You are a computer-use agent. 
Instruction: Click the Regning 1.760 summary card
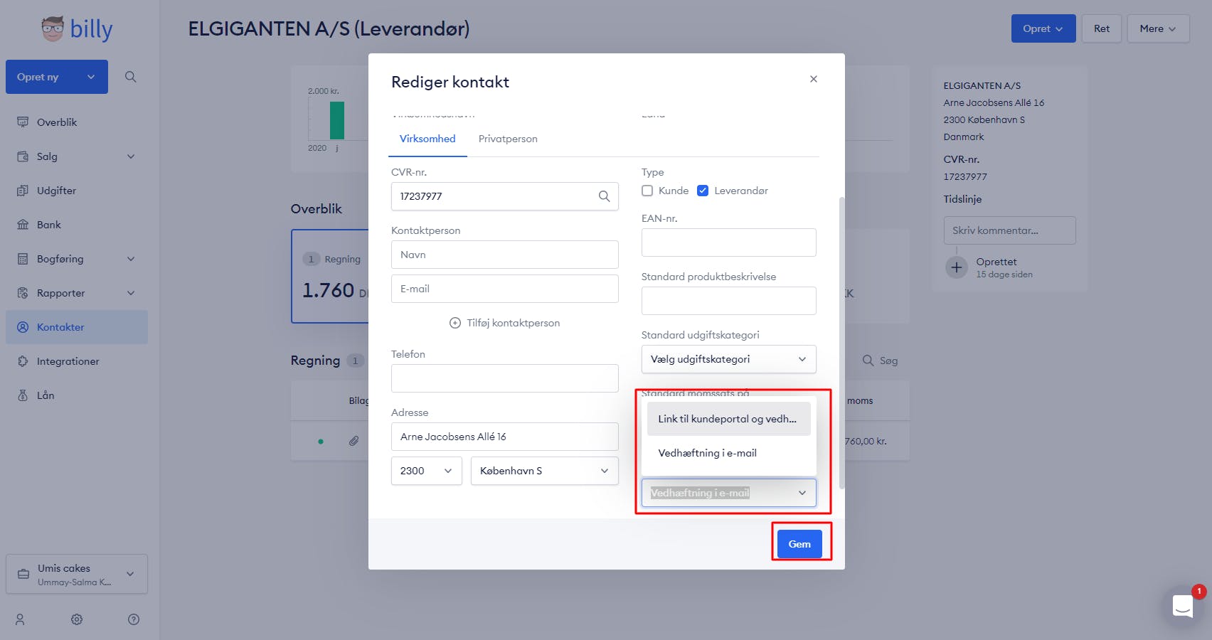pos(330,276)
